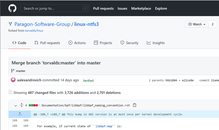The image size is (219, 130).
Task: Open Pull requests in the top navigation
Action: [x=103, y=8]
